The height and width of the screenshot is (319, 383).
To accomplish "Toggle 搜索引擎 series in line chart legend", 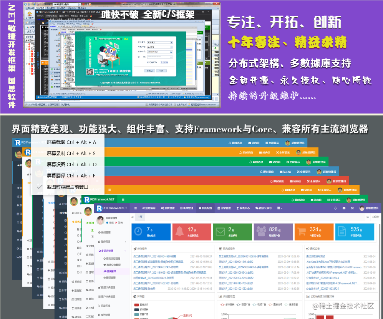I will point(291,304).
